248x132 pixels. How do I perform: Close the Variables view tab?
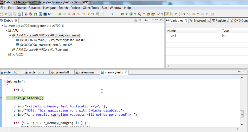point(186,20)
